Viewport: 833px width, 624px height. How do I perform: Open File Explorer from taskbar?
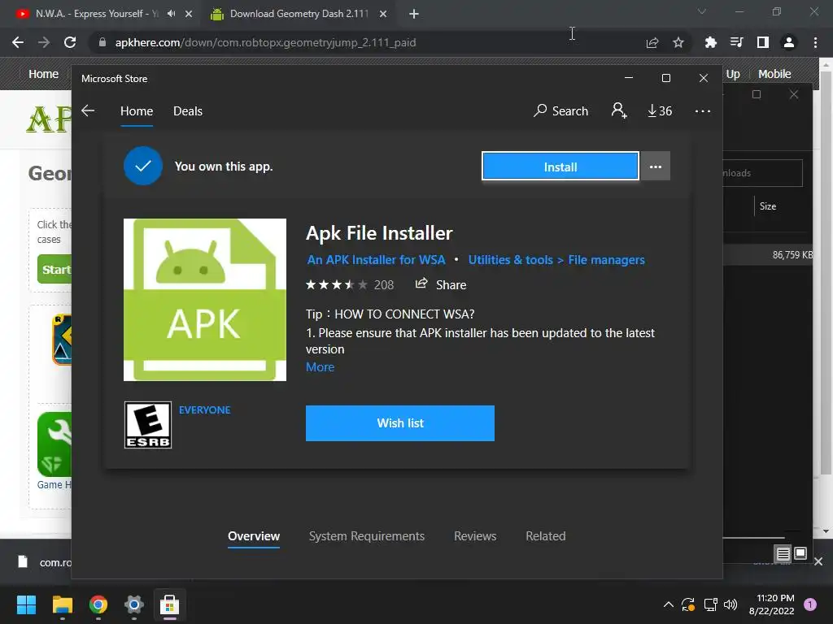point(62,604)
